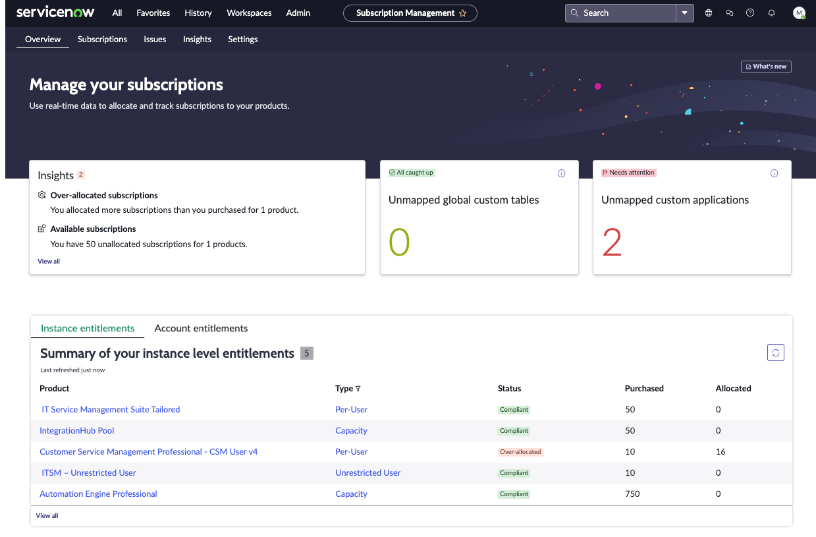
Task: Open IT Service Management Suite Tailored
Action: tap(111, 410)
